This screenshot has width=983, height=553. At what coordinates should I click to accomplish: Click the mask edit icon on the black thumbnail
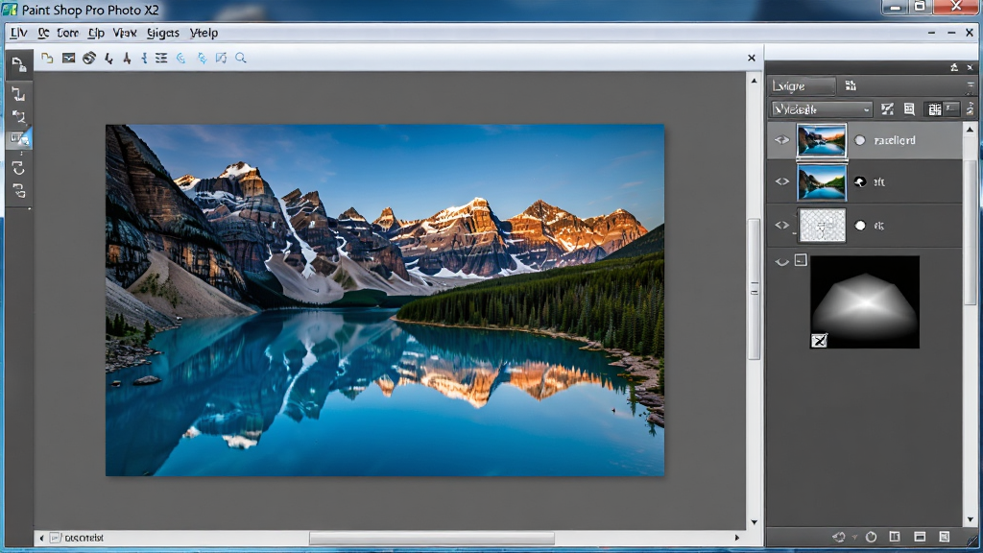pyautogui.click(x=819, y=340)
